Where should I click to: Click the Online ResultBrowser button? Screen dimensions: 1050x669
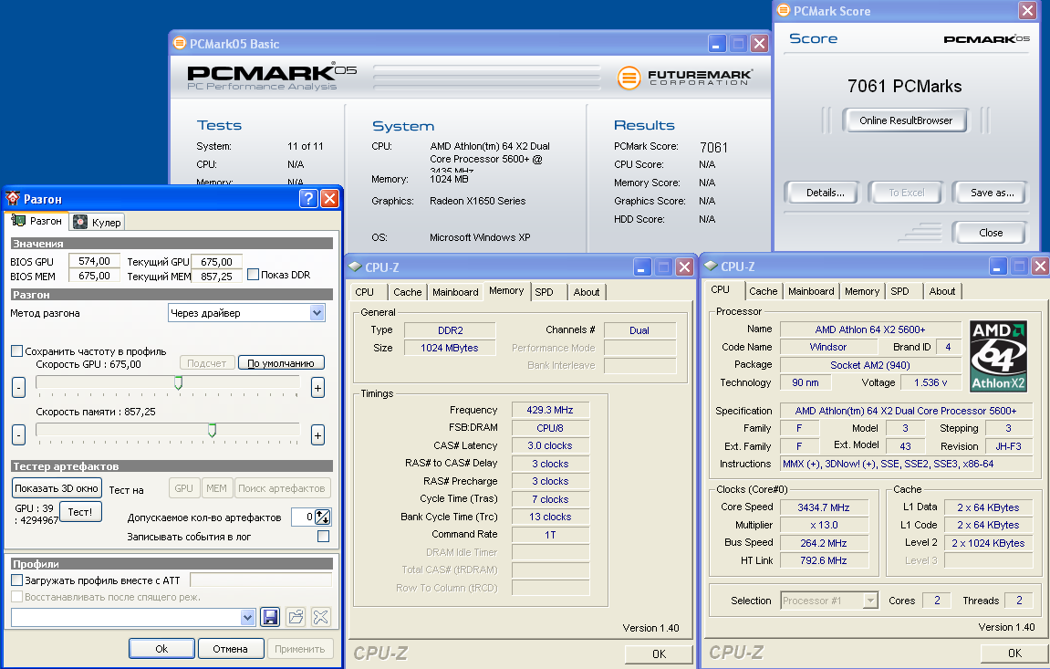coord(905,120)
